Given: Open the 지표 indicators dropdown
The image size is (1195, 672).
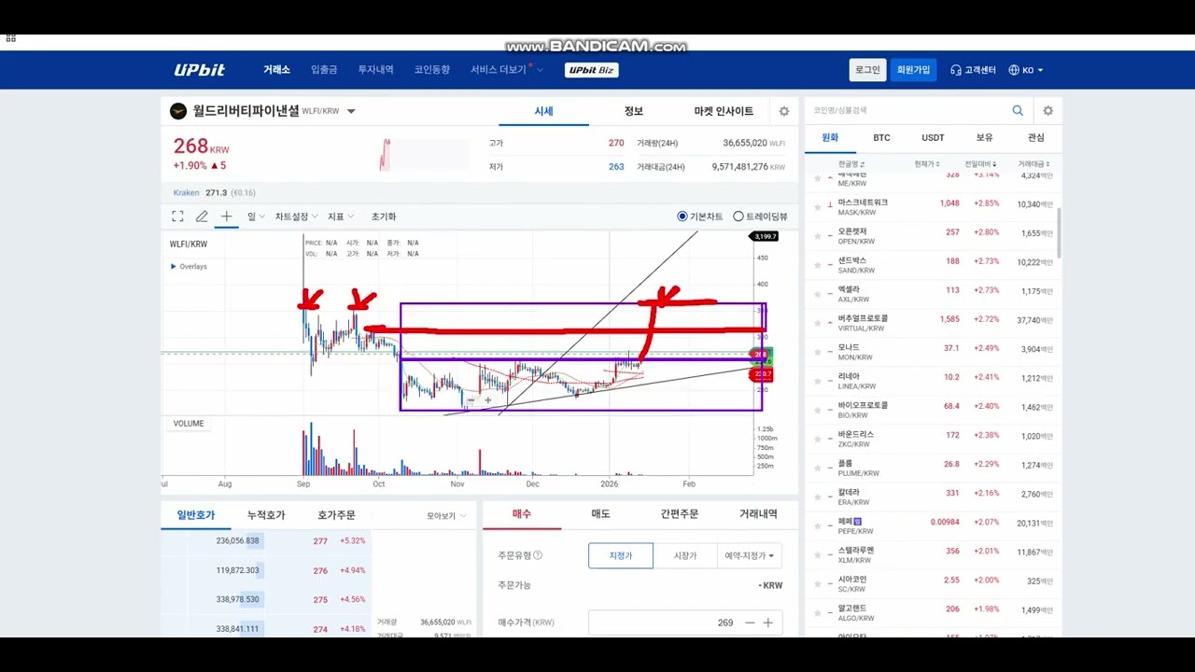Looking at the screenshot, I should (x=341, y=217).
